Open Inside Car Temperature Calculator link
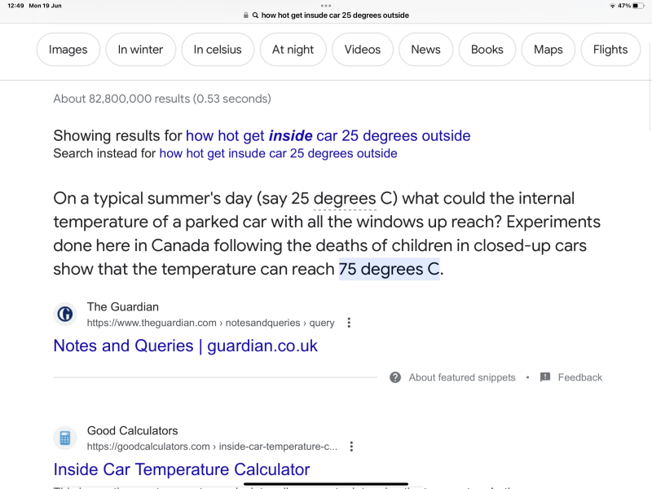The width and height of the screenshot is (652, 489). point(182,469)
